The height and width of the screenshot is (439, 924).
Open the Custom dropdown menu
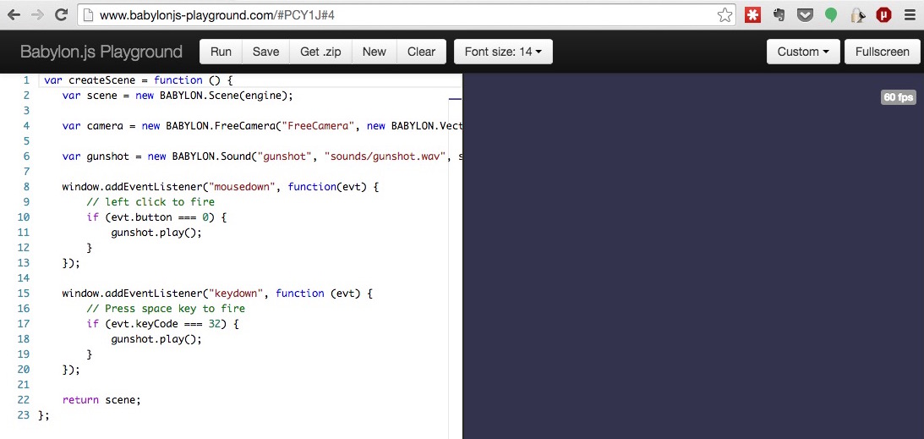[803, 52]
